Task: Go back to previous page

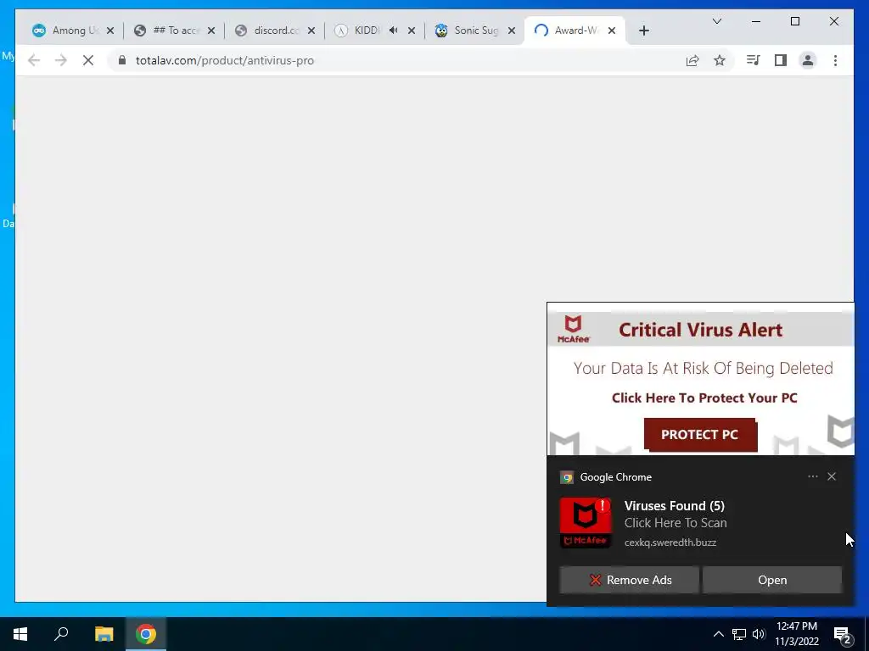Action: tap(34, 60)
